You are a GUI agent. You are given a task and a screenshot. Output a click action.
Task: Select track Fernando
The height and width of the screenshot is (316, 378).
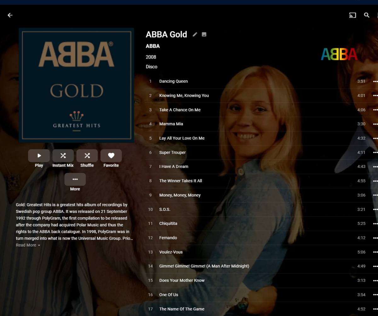coord(261,238)
